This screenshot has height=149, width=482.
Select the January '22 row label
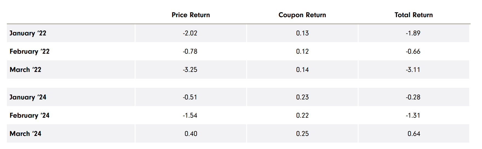(28, 33)
